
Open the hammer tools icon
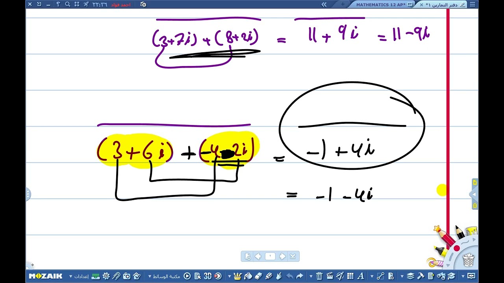pyautogui.click(x=421, y=276)
